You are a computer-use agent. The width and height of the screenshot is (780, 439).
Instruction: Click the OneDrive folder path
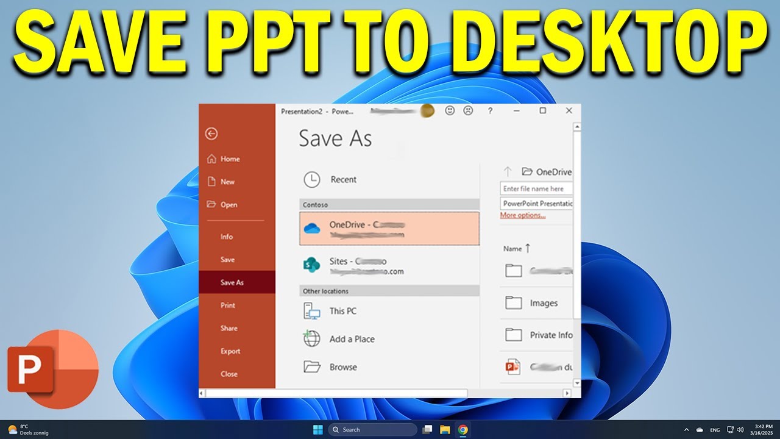(x=547, y=172)
